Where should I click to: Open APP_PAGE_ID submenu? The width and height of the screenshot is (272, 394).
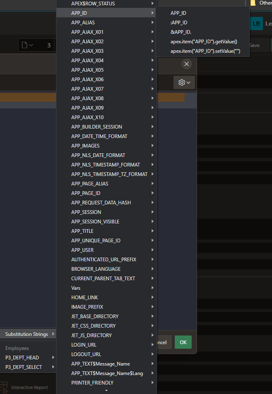pos(106,193)
